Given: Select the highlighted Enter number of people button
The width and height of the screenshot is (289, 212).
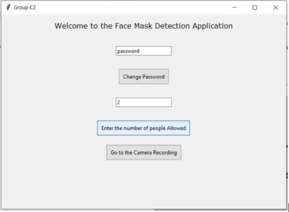Looking at the screenshot, I should (143, 128).
